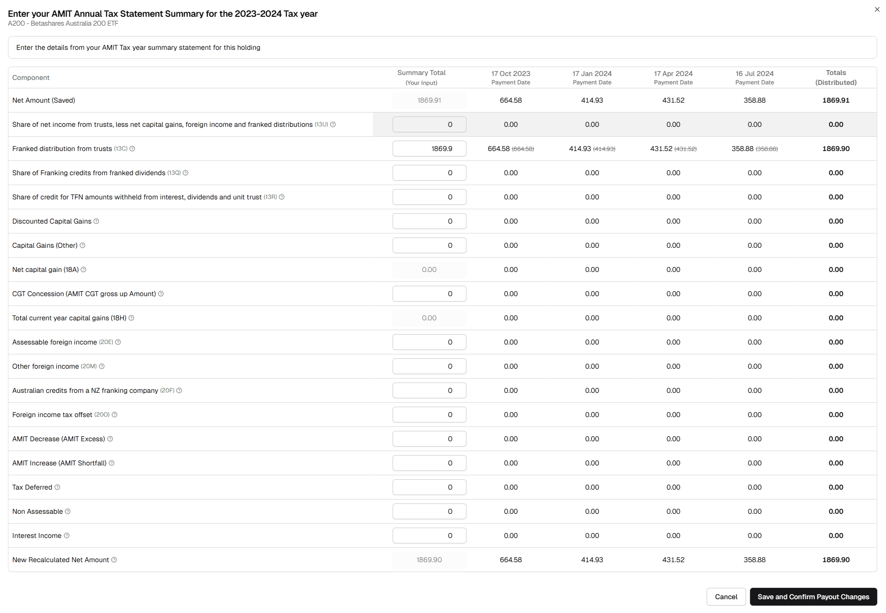Select the Franked distribution summary input showing 1869.9
The image size is (886, 613).
pyautogui.click(x=429, y=149)
